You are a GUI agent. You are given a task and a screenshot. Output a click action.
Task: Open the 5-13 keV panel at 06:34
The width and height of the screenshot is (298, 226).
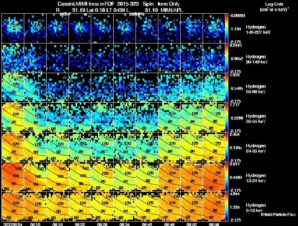pos(124,206)
